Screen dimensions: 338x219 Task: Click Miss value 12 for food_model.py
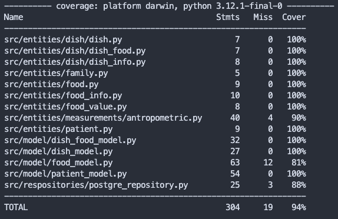click(x=268, y=162)
